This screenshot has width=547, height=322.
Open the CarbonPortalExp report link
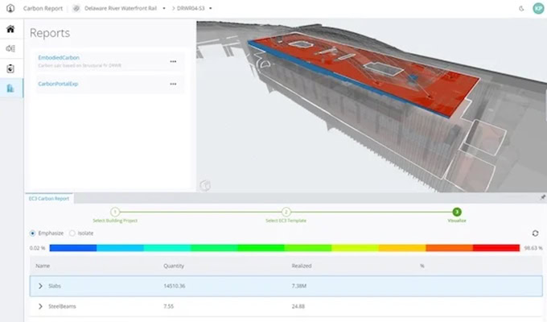click(x=58, y=84)
